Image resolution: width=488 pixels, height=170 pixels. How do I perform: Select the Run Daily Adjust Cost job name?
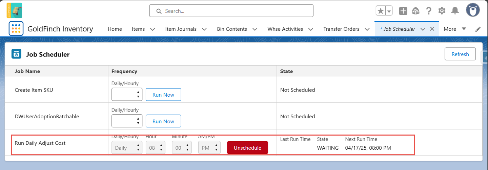point(40,143)
